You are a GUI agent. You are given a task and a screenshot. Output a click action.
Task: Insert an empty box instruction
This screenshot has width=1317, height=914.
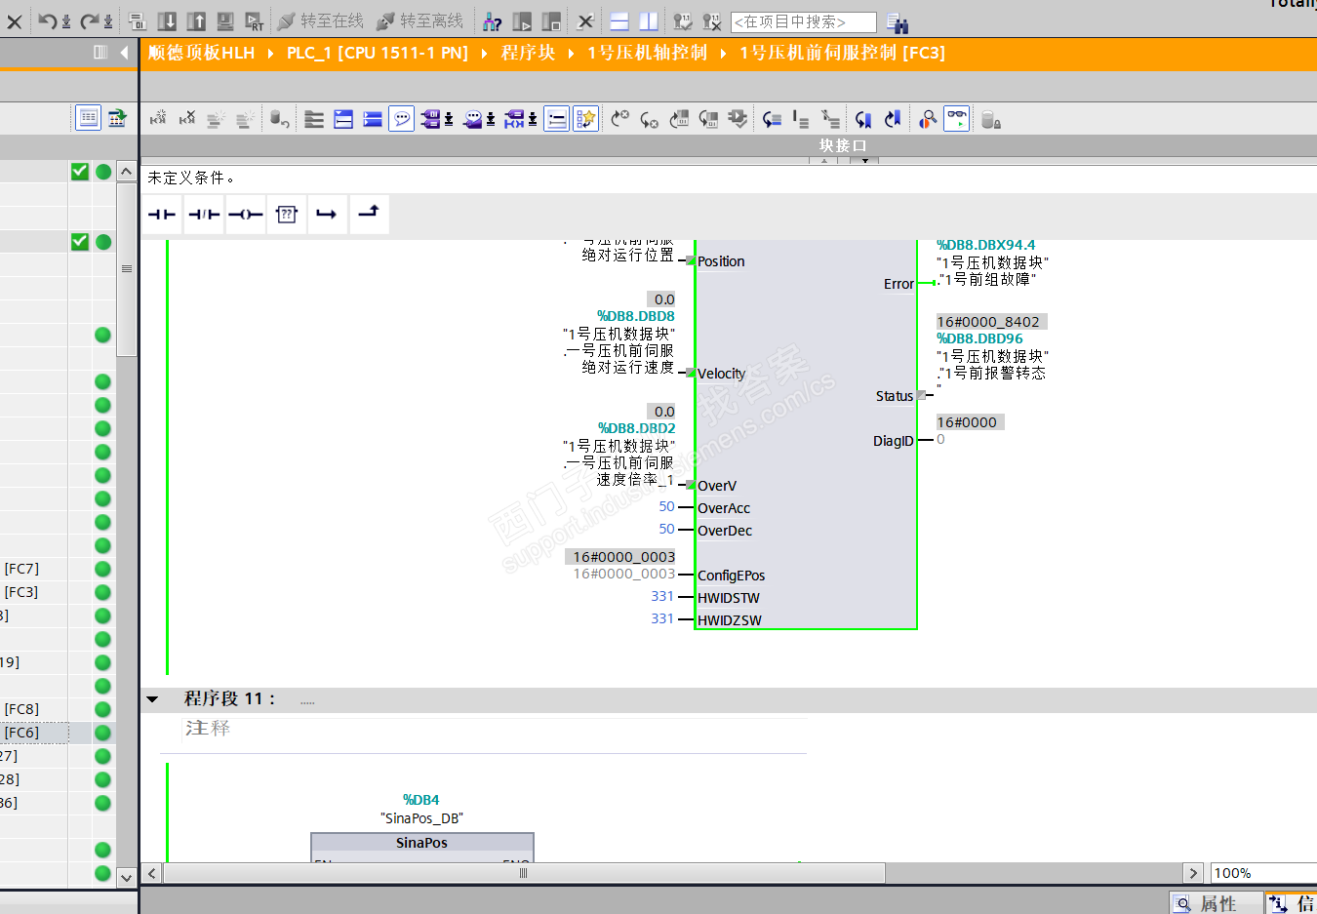coord(286,215)
